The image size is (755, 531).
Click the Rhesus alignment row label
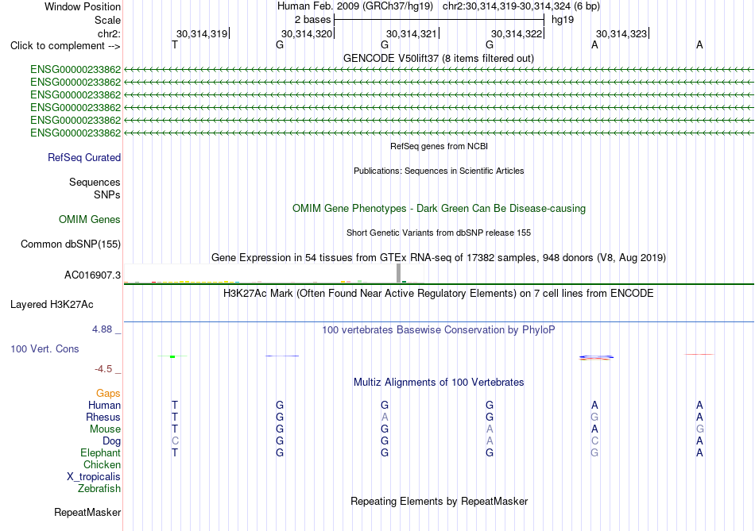click(x=103, y=417)
